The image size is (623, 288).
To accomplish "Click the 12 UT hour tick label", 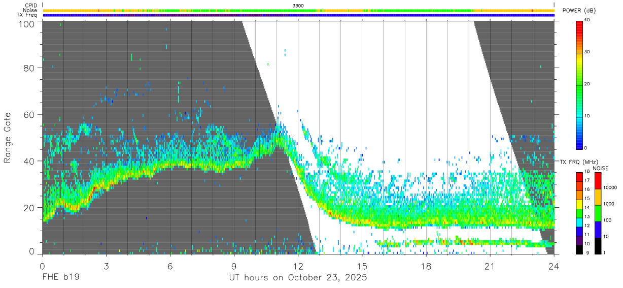I will (x=298, y=266).
